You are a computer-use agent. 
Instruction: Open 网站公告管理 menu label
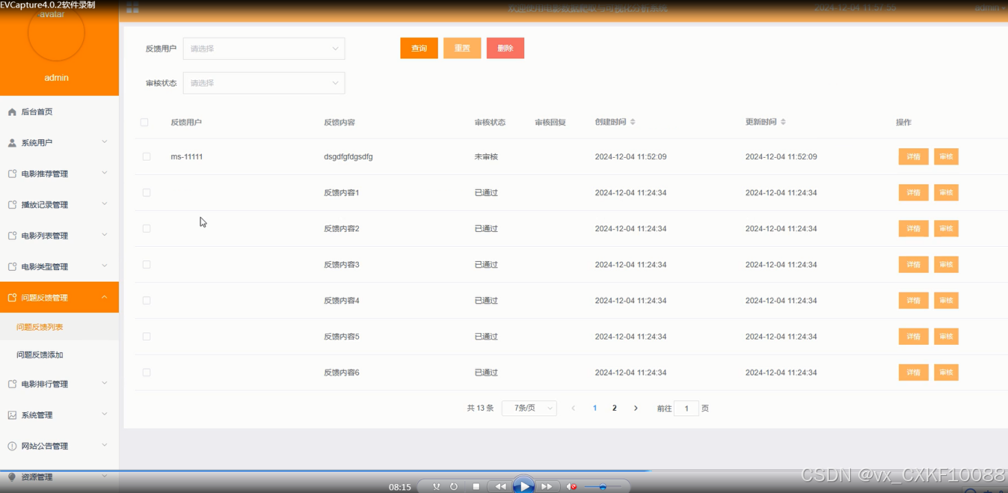coord(45,446)
